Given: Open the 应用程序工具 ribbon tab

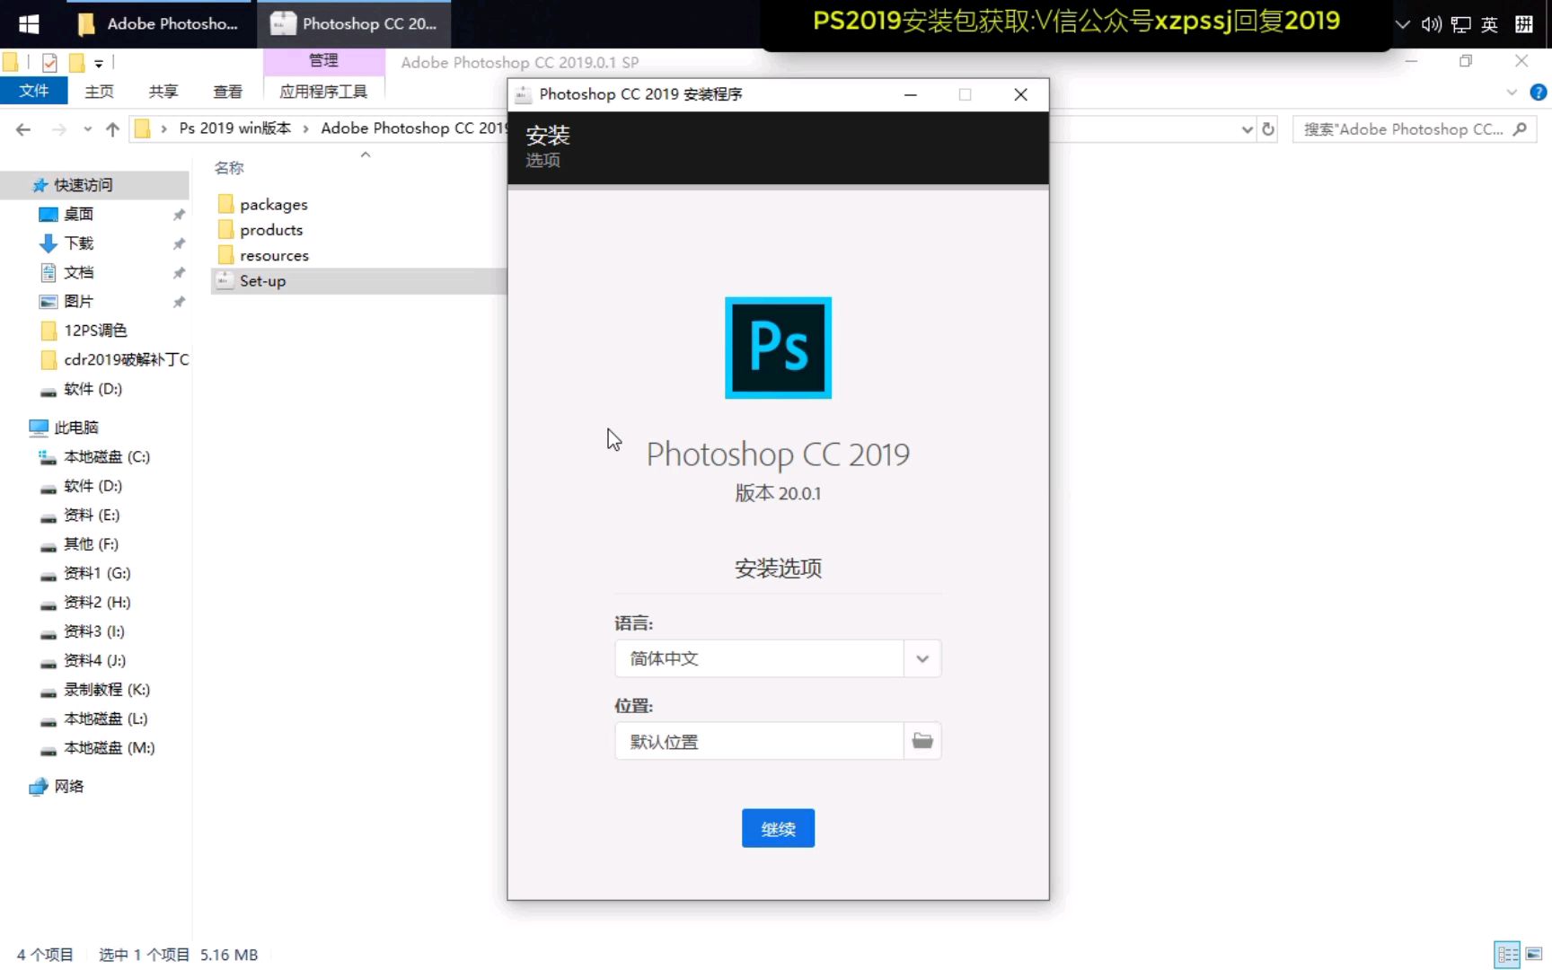Looking at the screenshot, I should [323, 91].
